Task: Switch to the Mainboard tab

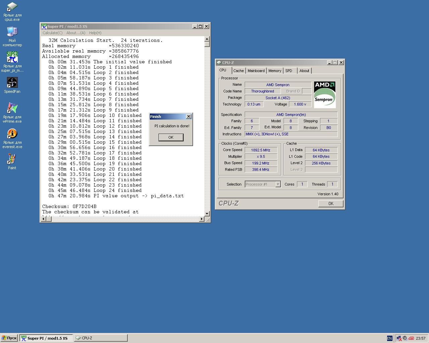Action: click(256, 71)
